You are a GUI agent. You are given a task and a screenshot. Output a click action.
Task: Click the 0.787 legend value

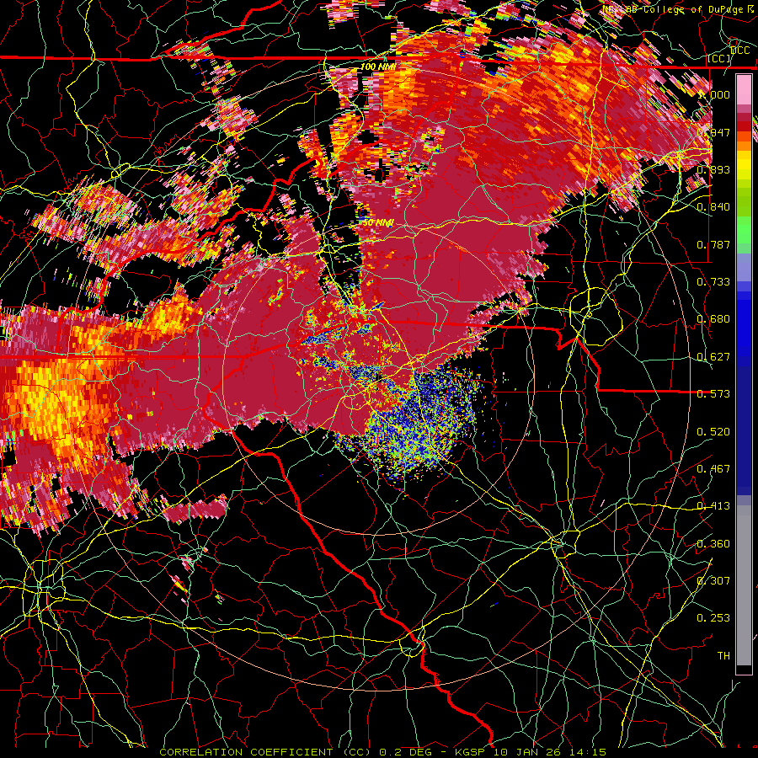click(x=713, y=244)
